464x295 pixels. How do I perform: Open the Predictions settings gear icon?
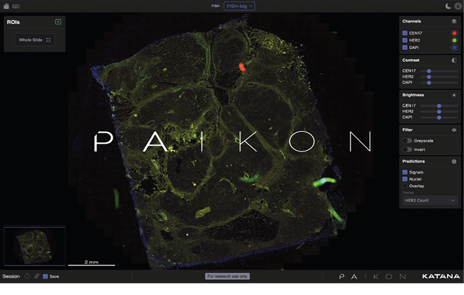(454, 161)
